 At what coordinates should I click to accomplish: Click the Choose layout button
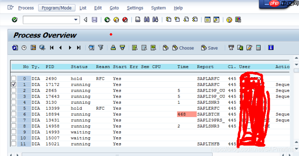point(183,48)
